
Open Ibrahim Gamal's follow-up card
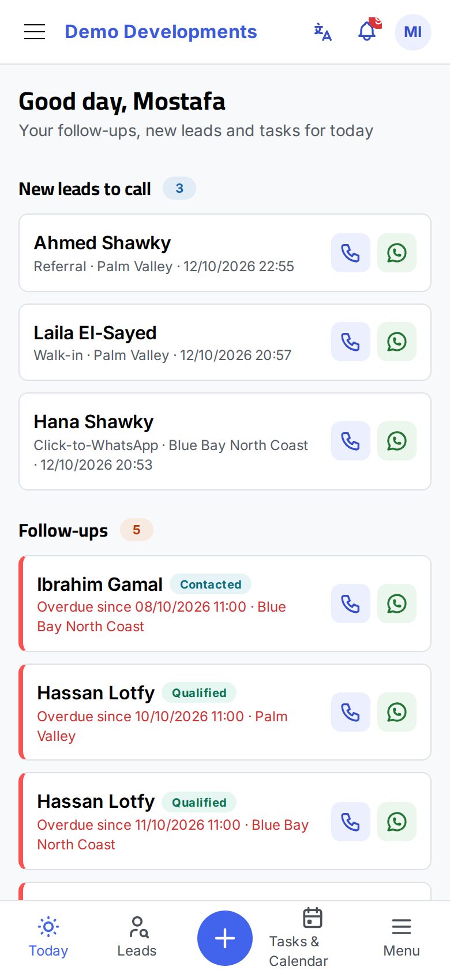pyautogui.click(x=225, y=604)
